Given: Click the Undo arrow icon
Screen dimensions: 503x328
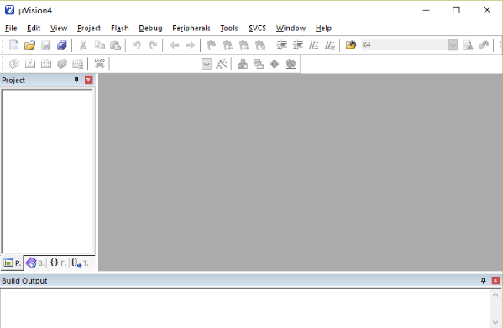Looking at the screenshot, I should 137,45.
